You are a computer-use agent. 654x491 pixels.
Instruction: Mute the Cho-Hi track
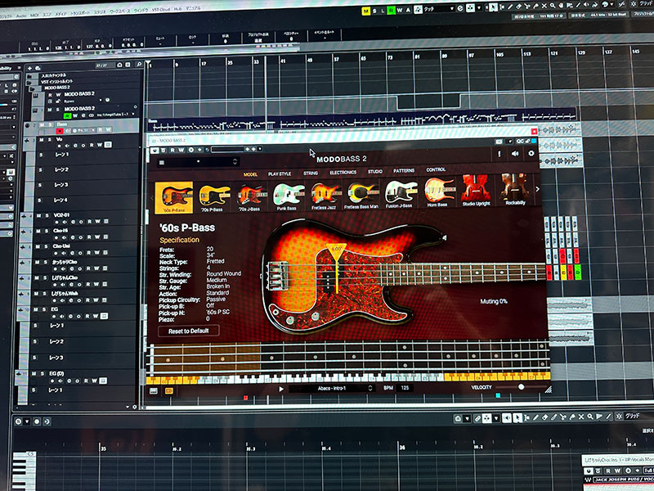click(38, 231)
